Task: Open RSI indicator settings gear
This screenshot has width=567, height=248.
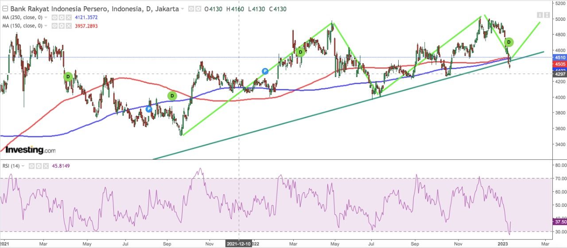Action: pos(39,166)
